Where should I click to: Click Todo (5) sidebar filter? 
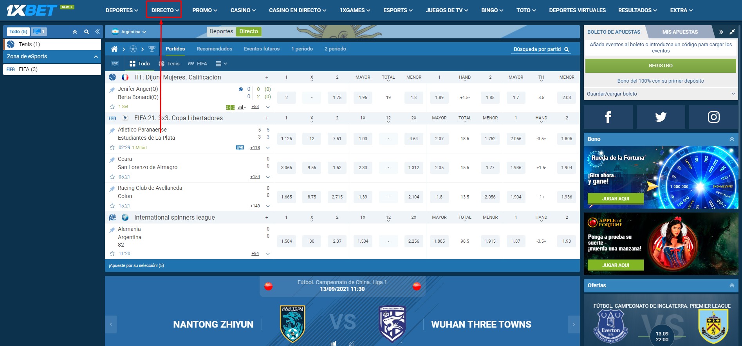click(18, 32)
